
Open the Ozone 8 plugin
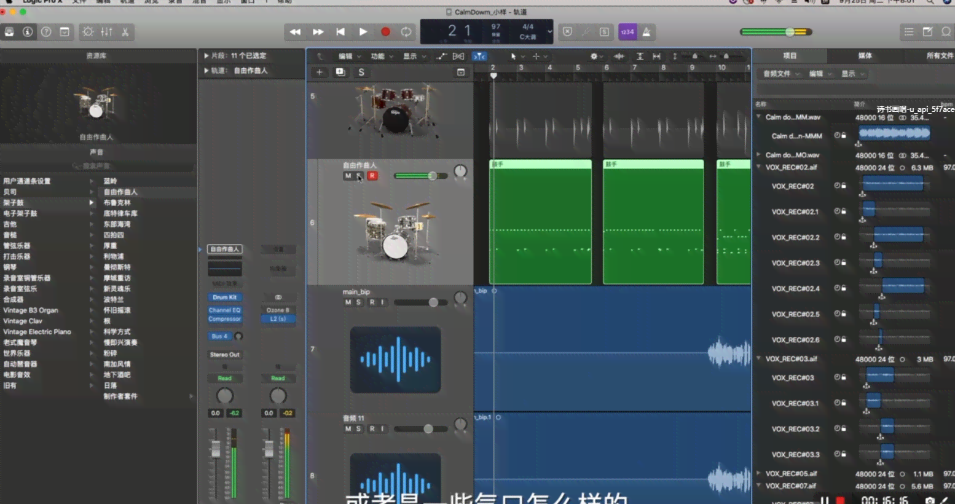[278, 310]
